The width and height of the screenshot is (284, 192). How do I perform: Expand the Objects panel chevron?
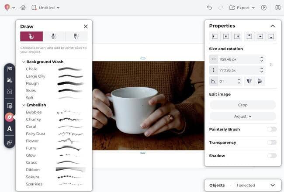pyautogui.click(x=273, y=185)
